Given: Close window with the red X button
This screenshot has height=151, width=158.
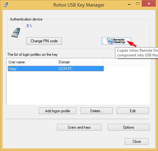Looking at the screenshot, I should click(149, 3).
